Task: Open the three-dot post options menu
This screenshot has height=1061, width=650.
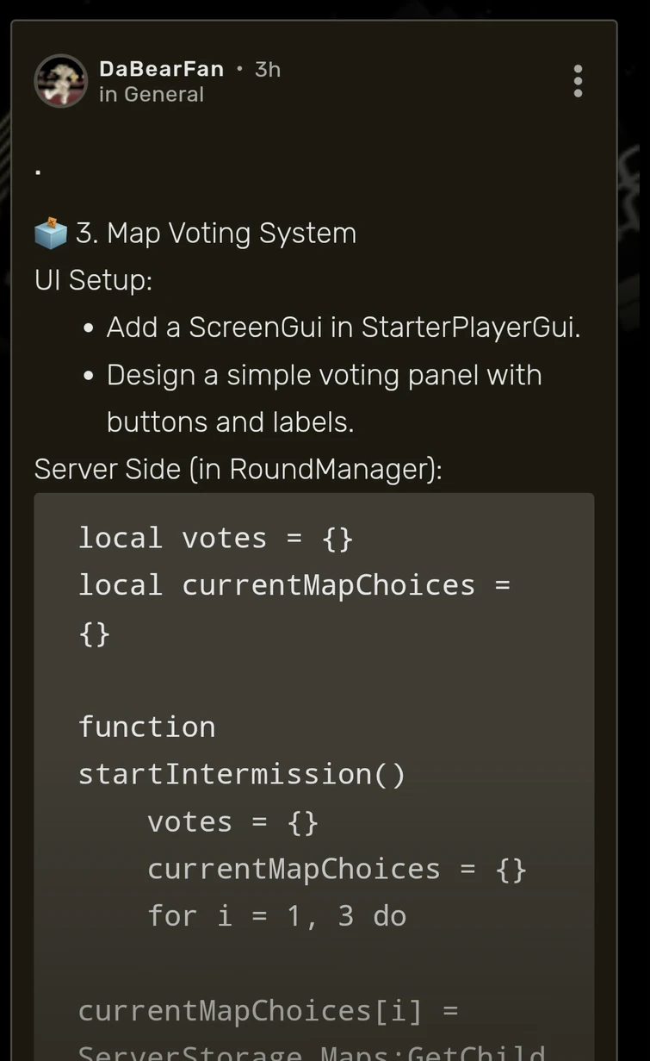Action: click(578, 81)
